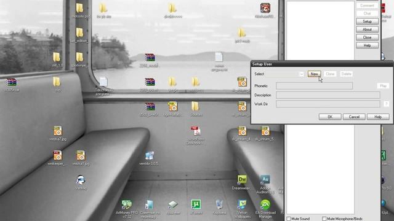Click the Delete button in Setup User
Screen dimensions: 394x221
(x=346, y=74)
